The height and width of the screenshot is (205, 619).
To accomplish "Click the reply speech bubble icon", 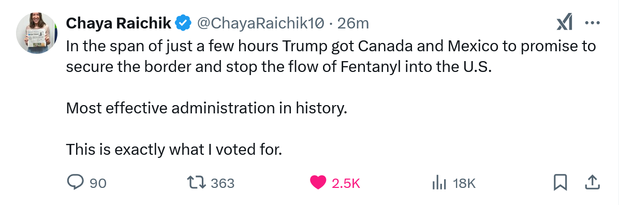I will point(75,183).
